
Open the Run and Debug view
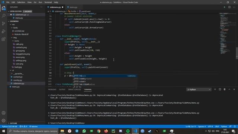point(3,31)
